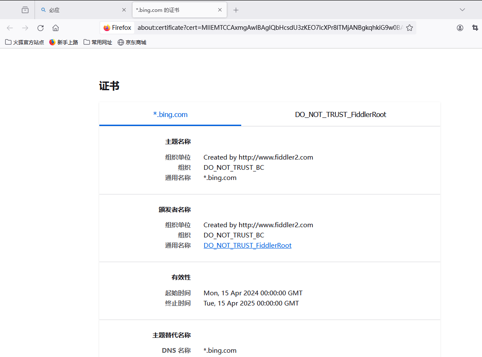Click Tue, 15 Apr 2025 end date
Image resolution: width=482 pixels, height=357 pixels.
click(251, 303)
